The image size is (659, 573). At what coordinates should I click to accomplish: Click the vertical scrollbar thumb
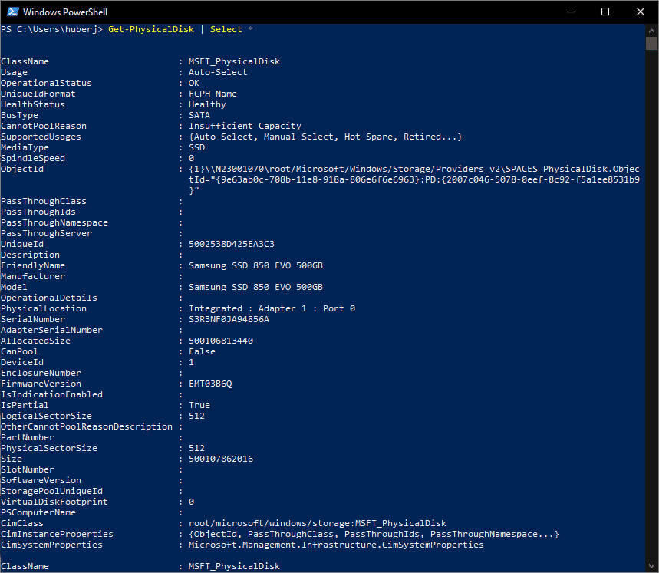651,43
